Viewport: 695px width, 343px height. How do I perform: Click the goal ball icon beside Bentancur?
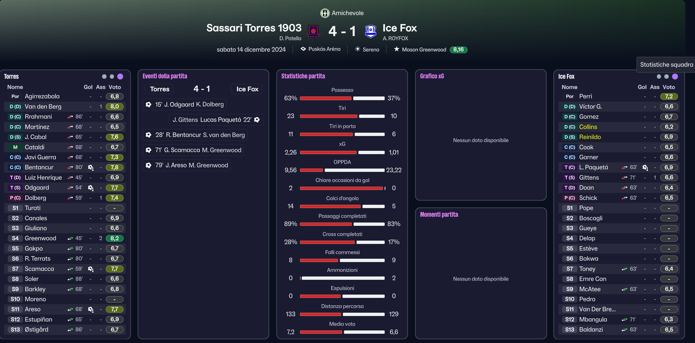click(x=91, y=167)
